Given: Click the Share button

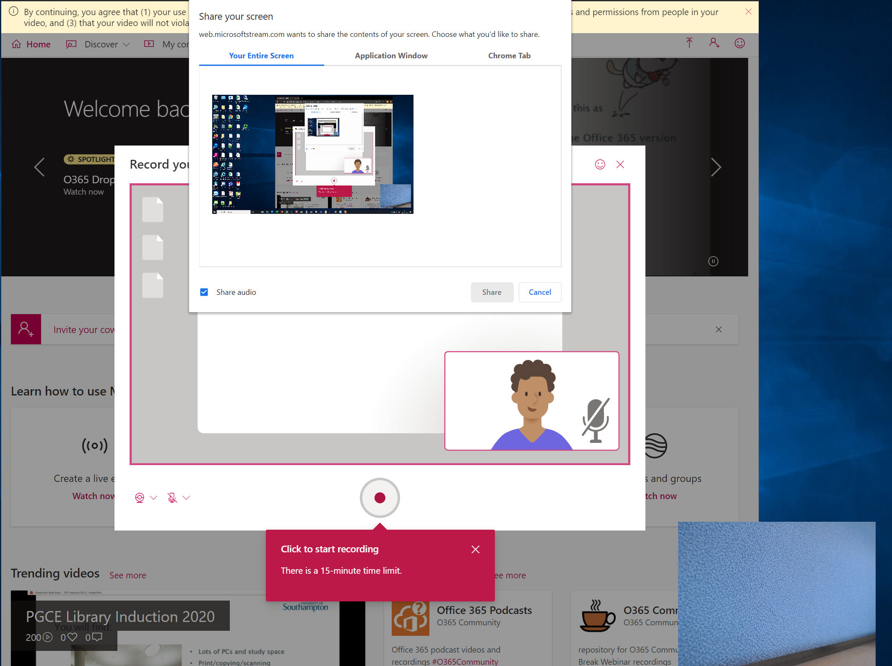Looking at the screenshot, I should pyautogui.click(x=492, y=292).
